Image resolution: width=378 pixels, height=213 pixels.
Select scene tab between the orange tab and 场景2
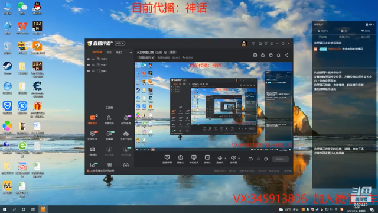(109, 52)
